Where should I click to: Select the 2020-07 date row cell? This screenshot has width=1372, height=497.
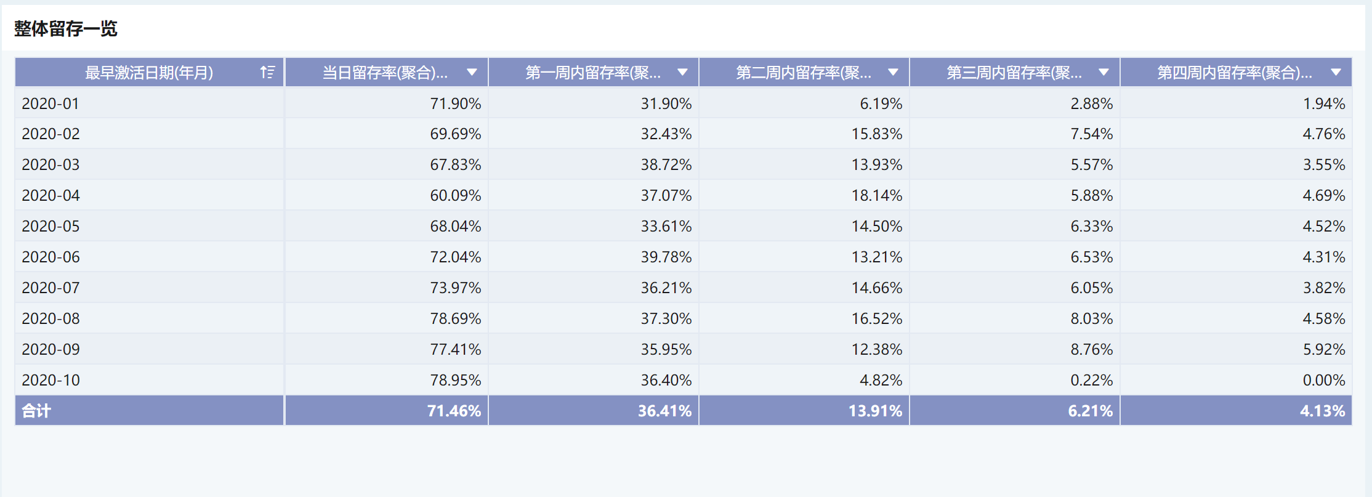pos(50,288)
